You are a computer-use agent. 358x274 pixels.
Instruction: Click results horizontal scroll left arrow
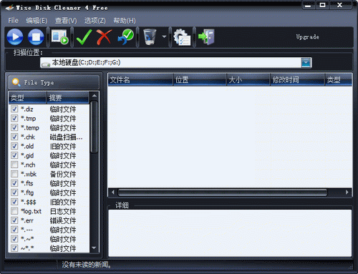click(x=112, y=192)
